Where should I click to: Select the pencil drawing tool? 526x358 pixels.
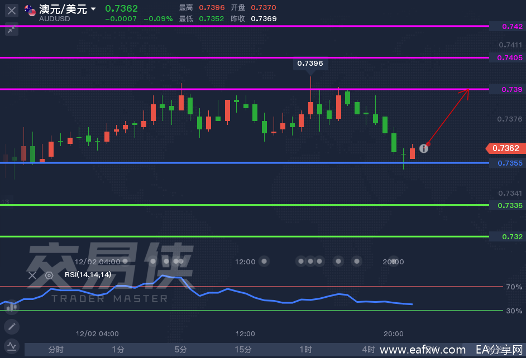[12, 327]
